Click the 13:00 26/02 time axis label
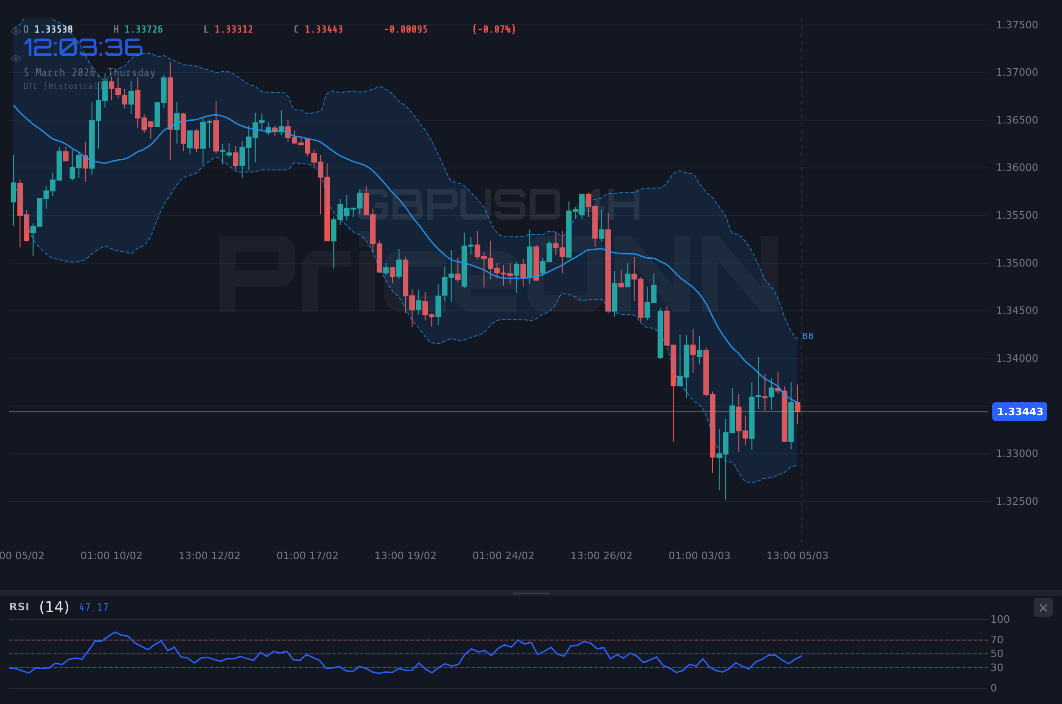Screen dimensions: 1062x704 pos(602,555)
